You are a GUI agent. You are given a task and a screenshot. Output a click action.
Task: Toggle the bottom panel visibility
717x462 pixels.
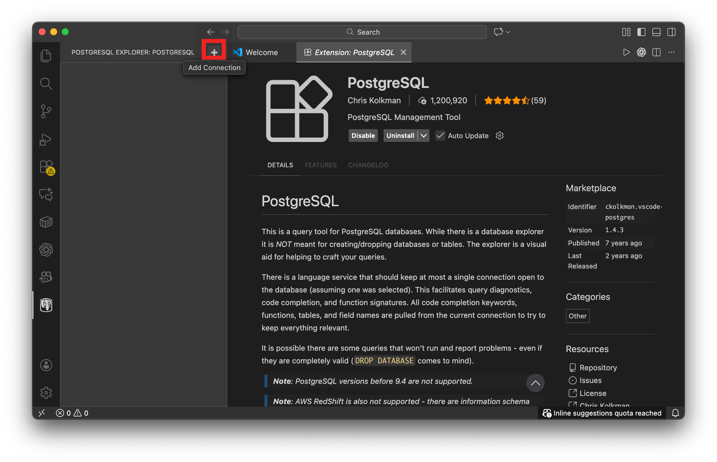point(656,32)
